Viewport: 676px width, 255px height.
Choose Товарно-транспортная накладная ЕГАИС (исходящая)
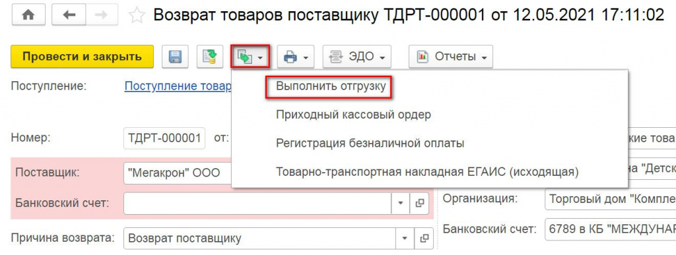(427, 172)
